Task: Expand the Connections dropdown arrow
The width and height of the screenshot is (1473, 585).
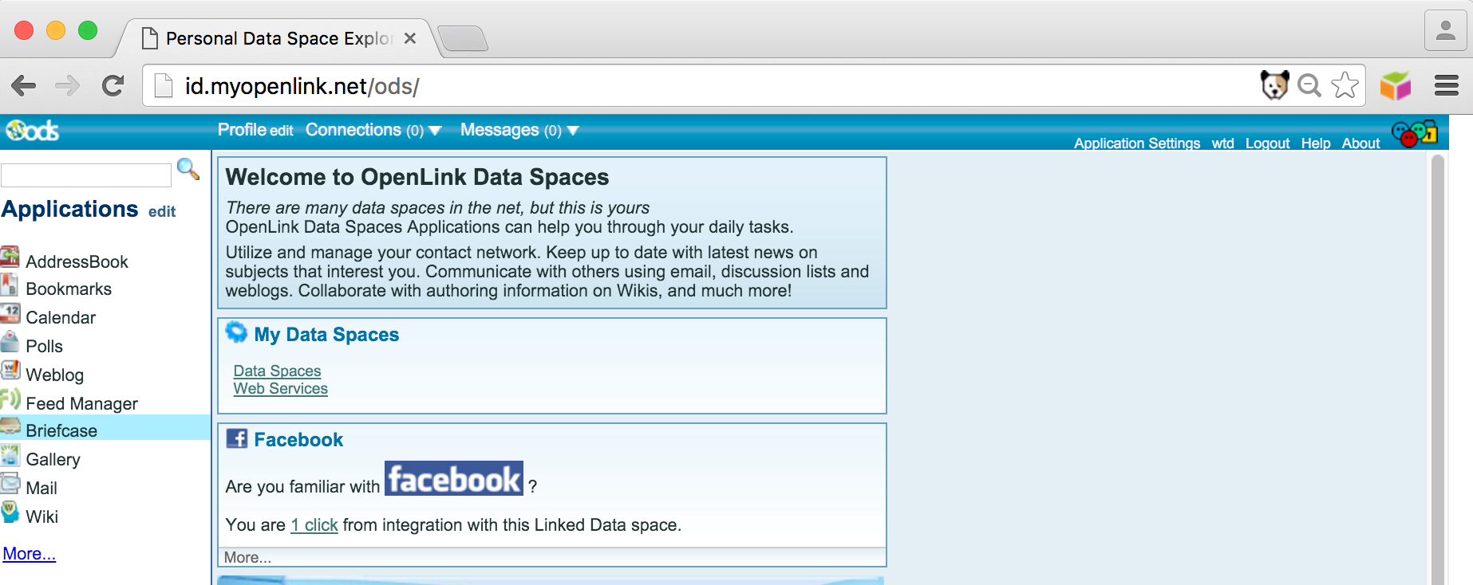Action: click(x=435, y=131)
